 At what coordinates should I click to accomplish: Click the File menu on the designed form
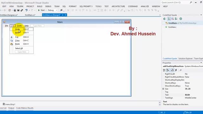pyautogui.click(x=6, y=26)
